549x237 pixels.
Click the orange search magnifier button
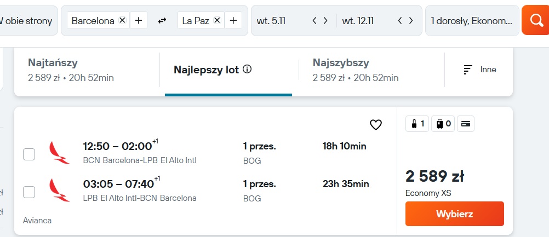(535, 20)
